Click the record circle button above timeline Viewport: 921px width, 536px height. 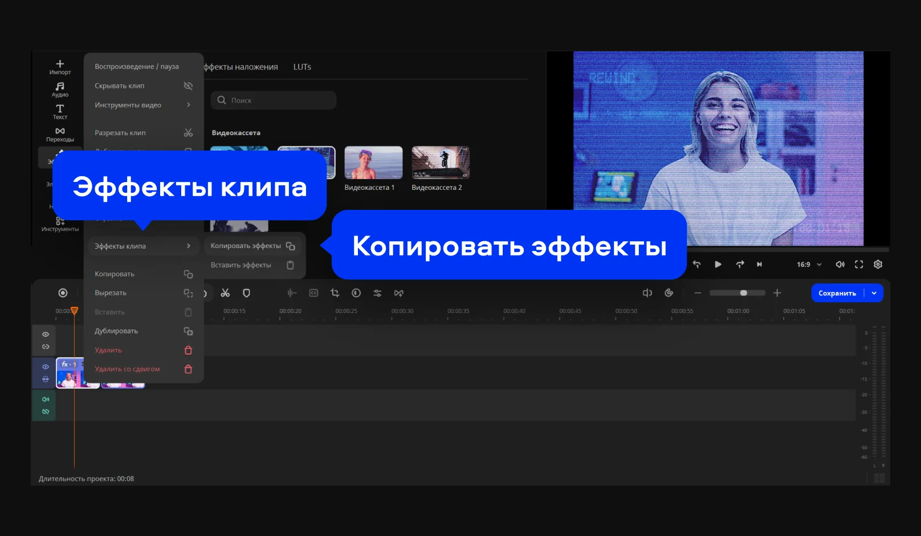63,293
